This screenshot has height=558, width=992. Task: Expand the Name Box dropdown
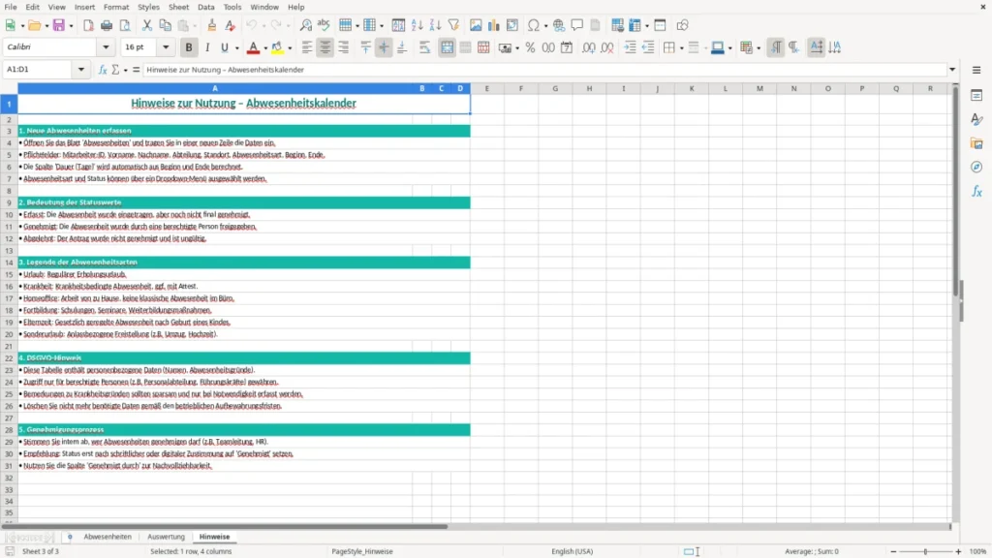pyautogui.click(x=81, y=70)
